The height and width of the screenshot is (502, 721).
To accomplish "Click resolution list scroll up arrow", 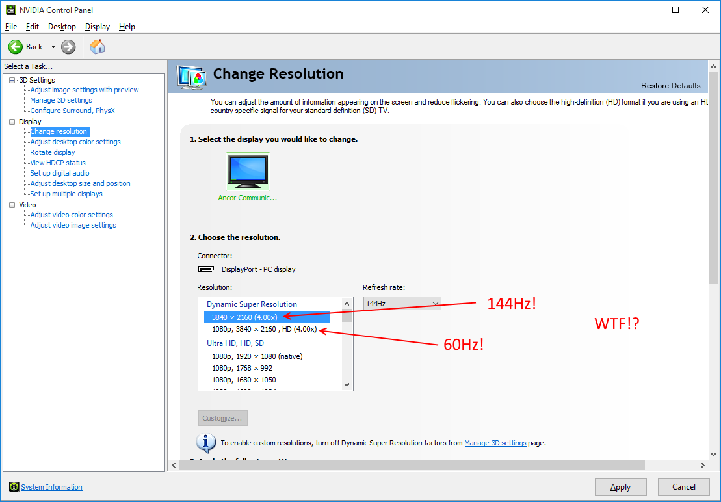I will [x=347, y=304].
